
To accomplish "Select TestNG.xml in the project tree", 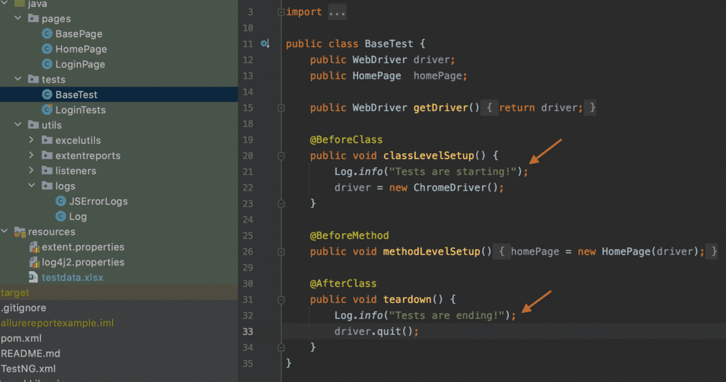I will pos(28,368).
